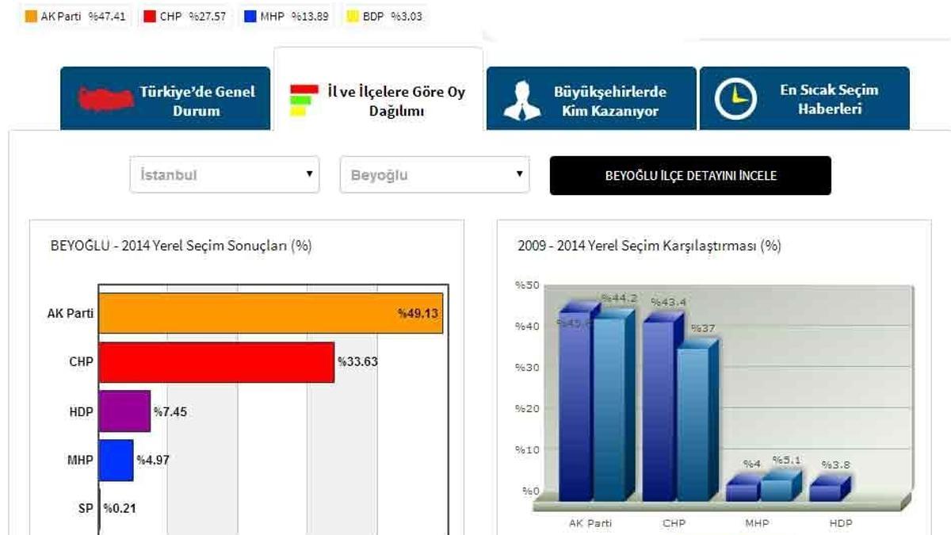
Task: Click the MHP %13.89 legend text
Action: tap(294, 16)
